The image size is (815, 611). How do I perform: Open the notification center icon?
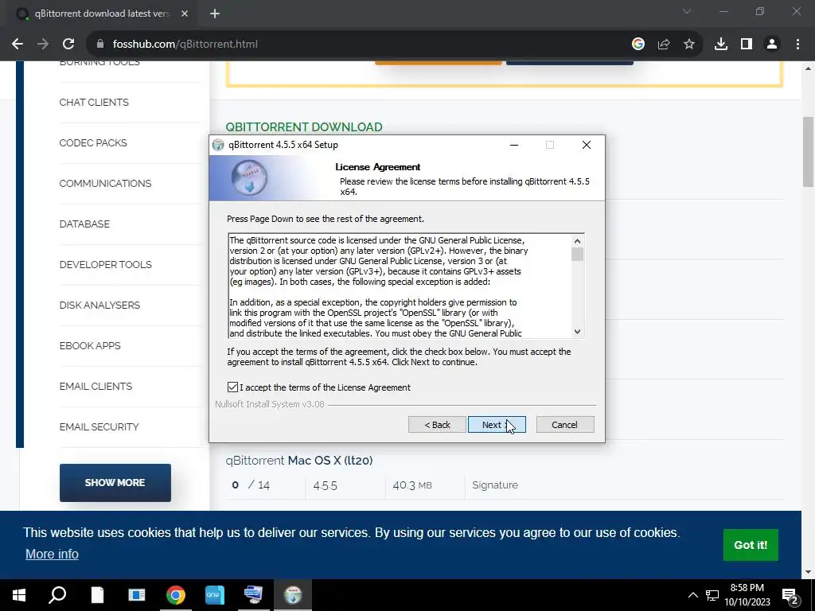pos(790,595)
